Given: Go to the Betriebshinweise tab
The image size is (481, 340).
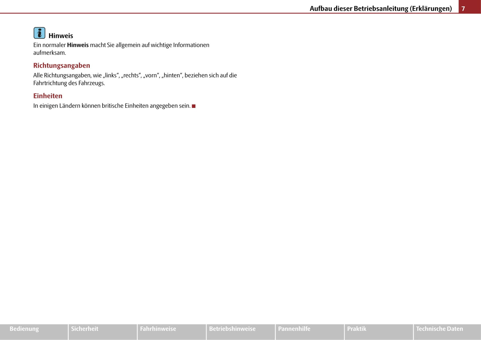Looking at the screenshot, I should point(232,329).
